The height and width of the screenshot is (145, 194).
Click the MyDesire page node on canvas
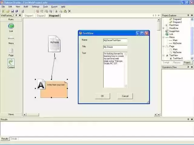54,43
